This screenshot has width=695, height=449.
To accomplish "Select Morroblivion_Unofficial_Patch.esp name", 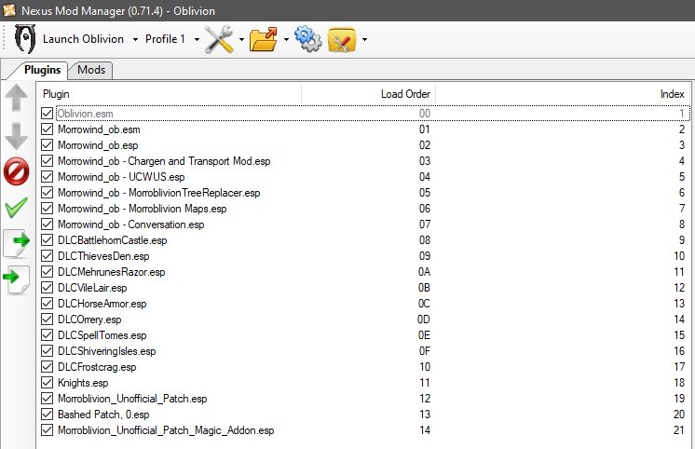I will [x=132, y=399].
